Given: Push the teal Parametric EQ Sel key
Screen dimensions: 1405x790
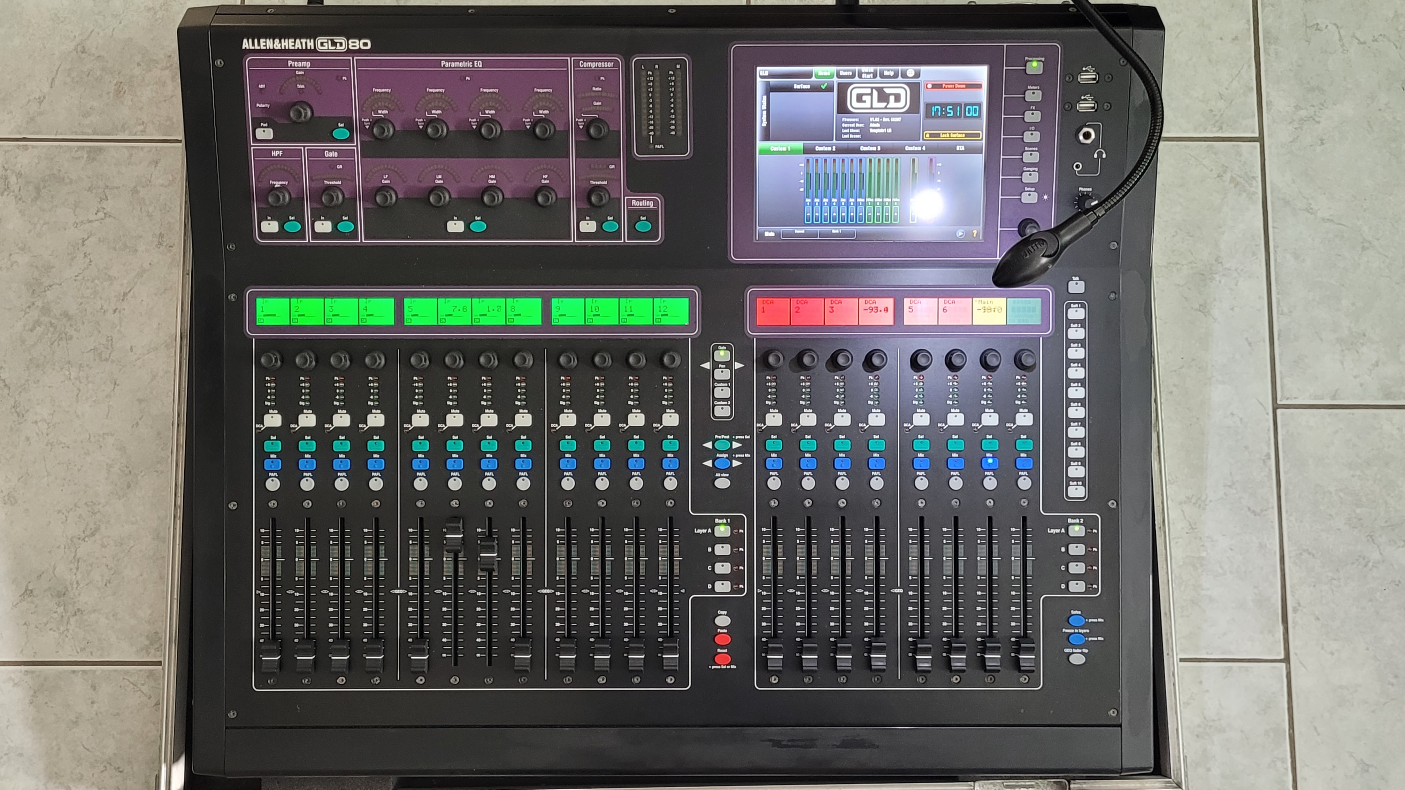Looking at the screenshot, I should click(478, 226).
